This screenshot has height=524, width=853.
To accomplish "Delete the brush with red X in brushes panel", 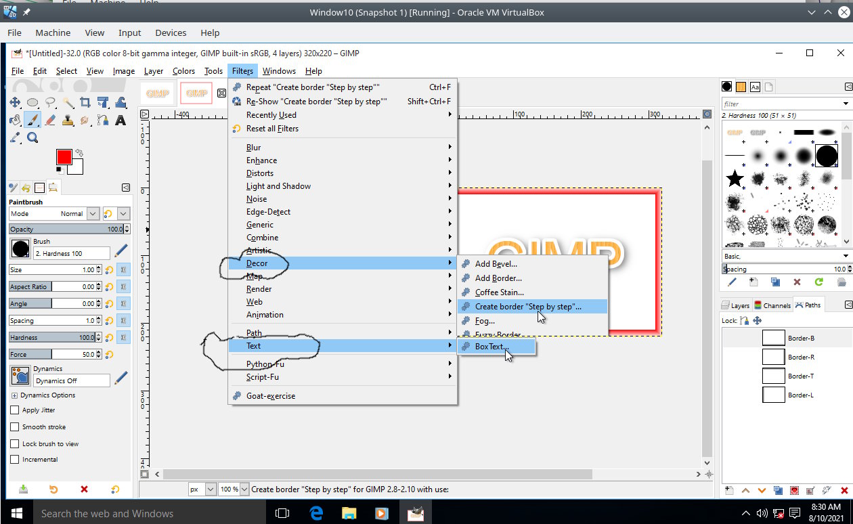I will click(797, 282).
